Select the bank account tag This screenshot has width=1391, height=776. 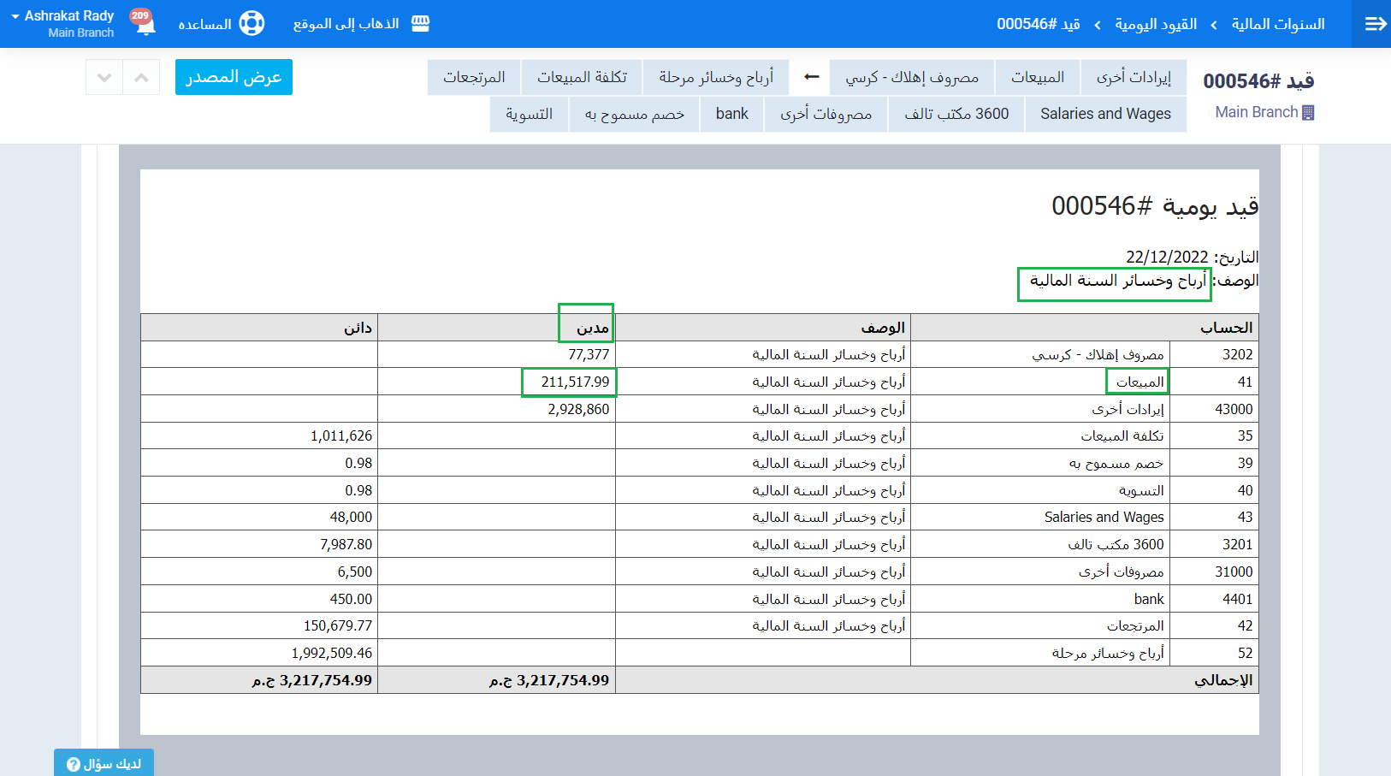coord(731,114)
